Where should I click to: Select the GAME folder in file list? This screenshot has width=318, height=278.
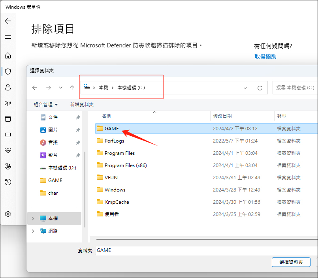click(x=207, y=129)
